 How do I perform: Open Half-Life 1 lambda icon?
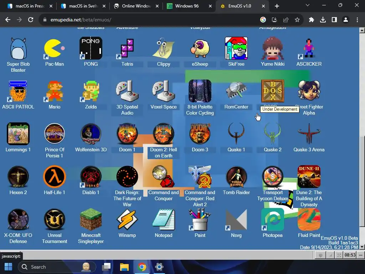coord(55,177)
